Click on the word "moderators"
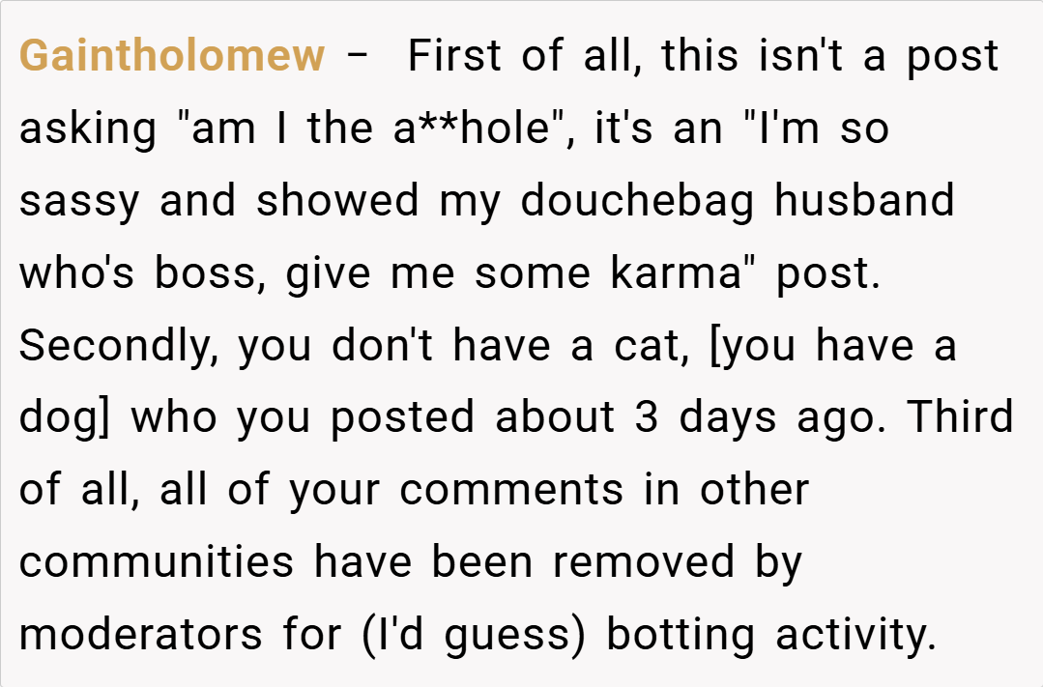The width and height of the screenshot is (1043, 687). [142, 635]
